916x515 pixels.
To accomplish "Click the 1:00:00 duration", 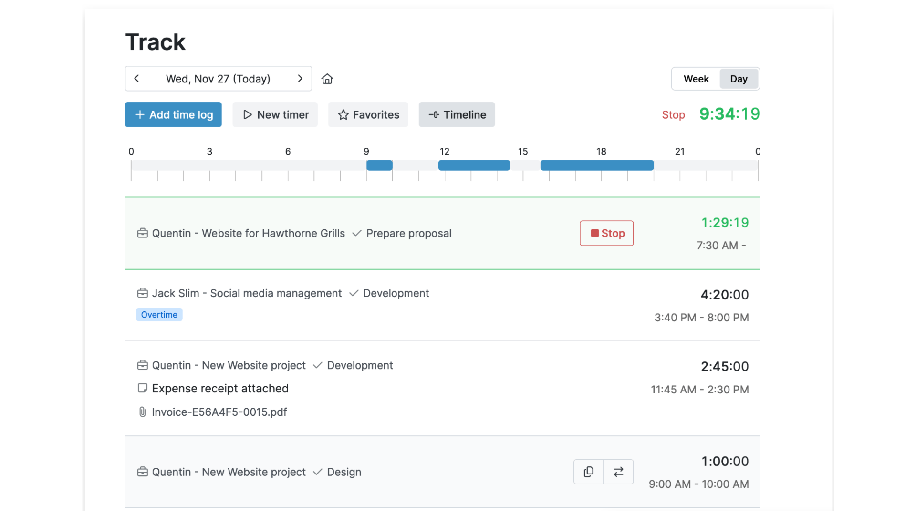I will pyautogui.click(x=725, y=462).
